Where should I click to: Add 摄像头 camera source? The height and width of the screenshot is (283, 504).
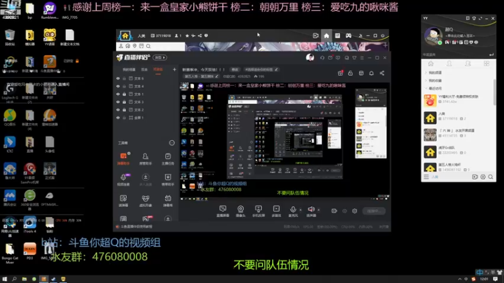pos(241,211)
